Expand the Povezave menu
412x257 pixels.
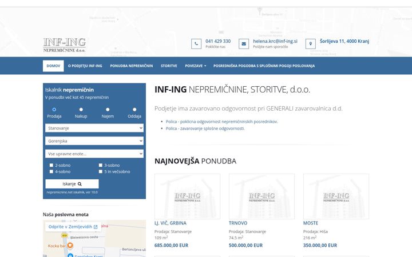point(196,66)
